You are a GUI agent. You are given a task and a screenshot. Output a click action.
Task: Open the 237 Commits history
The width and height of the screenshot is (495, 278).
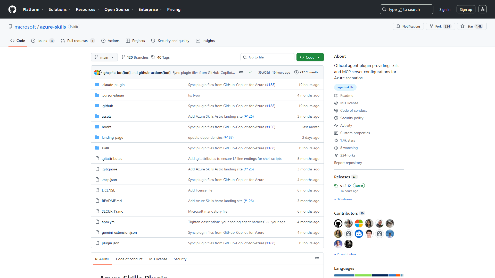[x=306, y=72]
